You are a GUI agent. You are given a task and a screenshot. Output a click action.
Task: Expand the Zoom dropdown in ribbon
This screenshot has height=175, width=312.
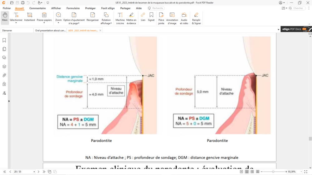pos(58,23)
